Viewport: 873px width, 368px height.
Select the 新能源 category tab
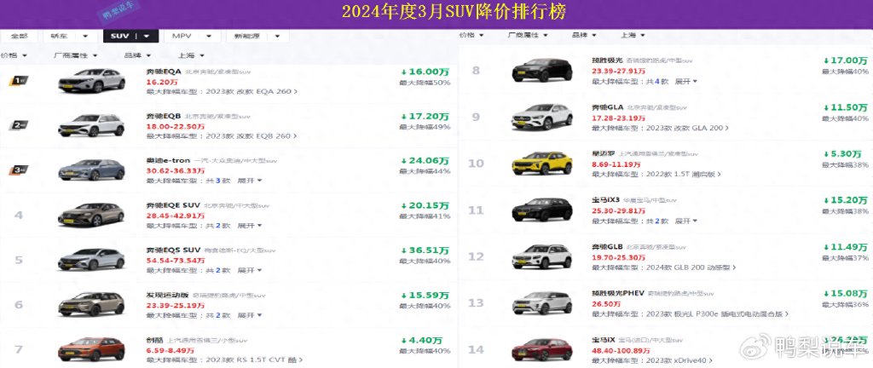click(257, 36)
